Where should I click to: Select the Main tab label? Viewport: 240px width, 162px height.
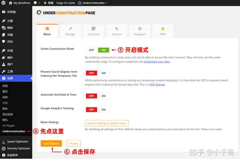[x=47, y=34]
